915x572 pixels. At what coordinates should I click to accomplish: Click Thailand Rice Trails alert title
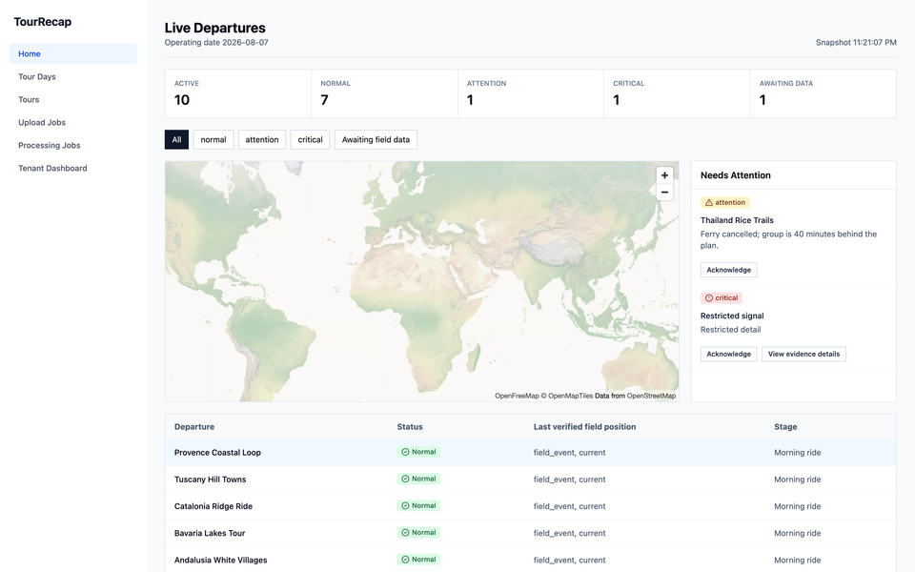click(x=737, y=220)
